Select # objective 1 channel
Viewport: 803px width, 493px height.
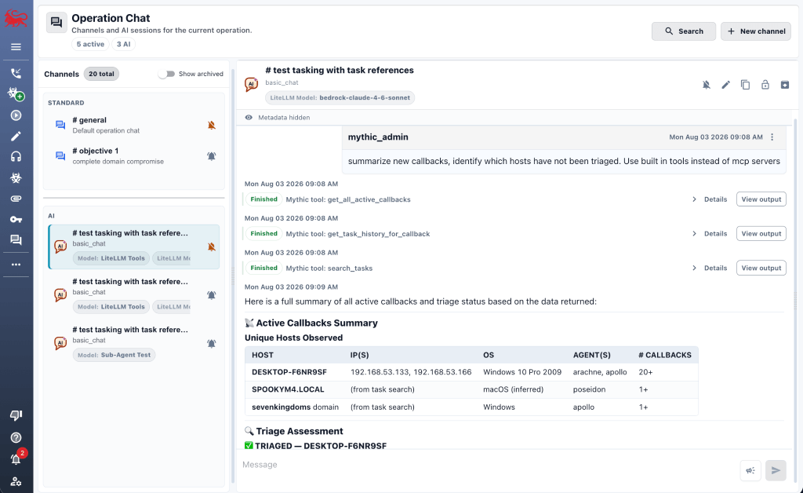point(134,155)
